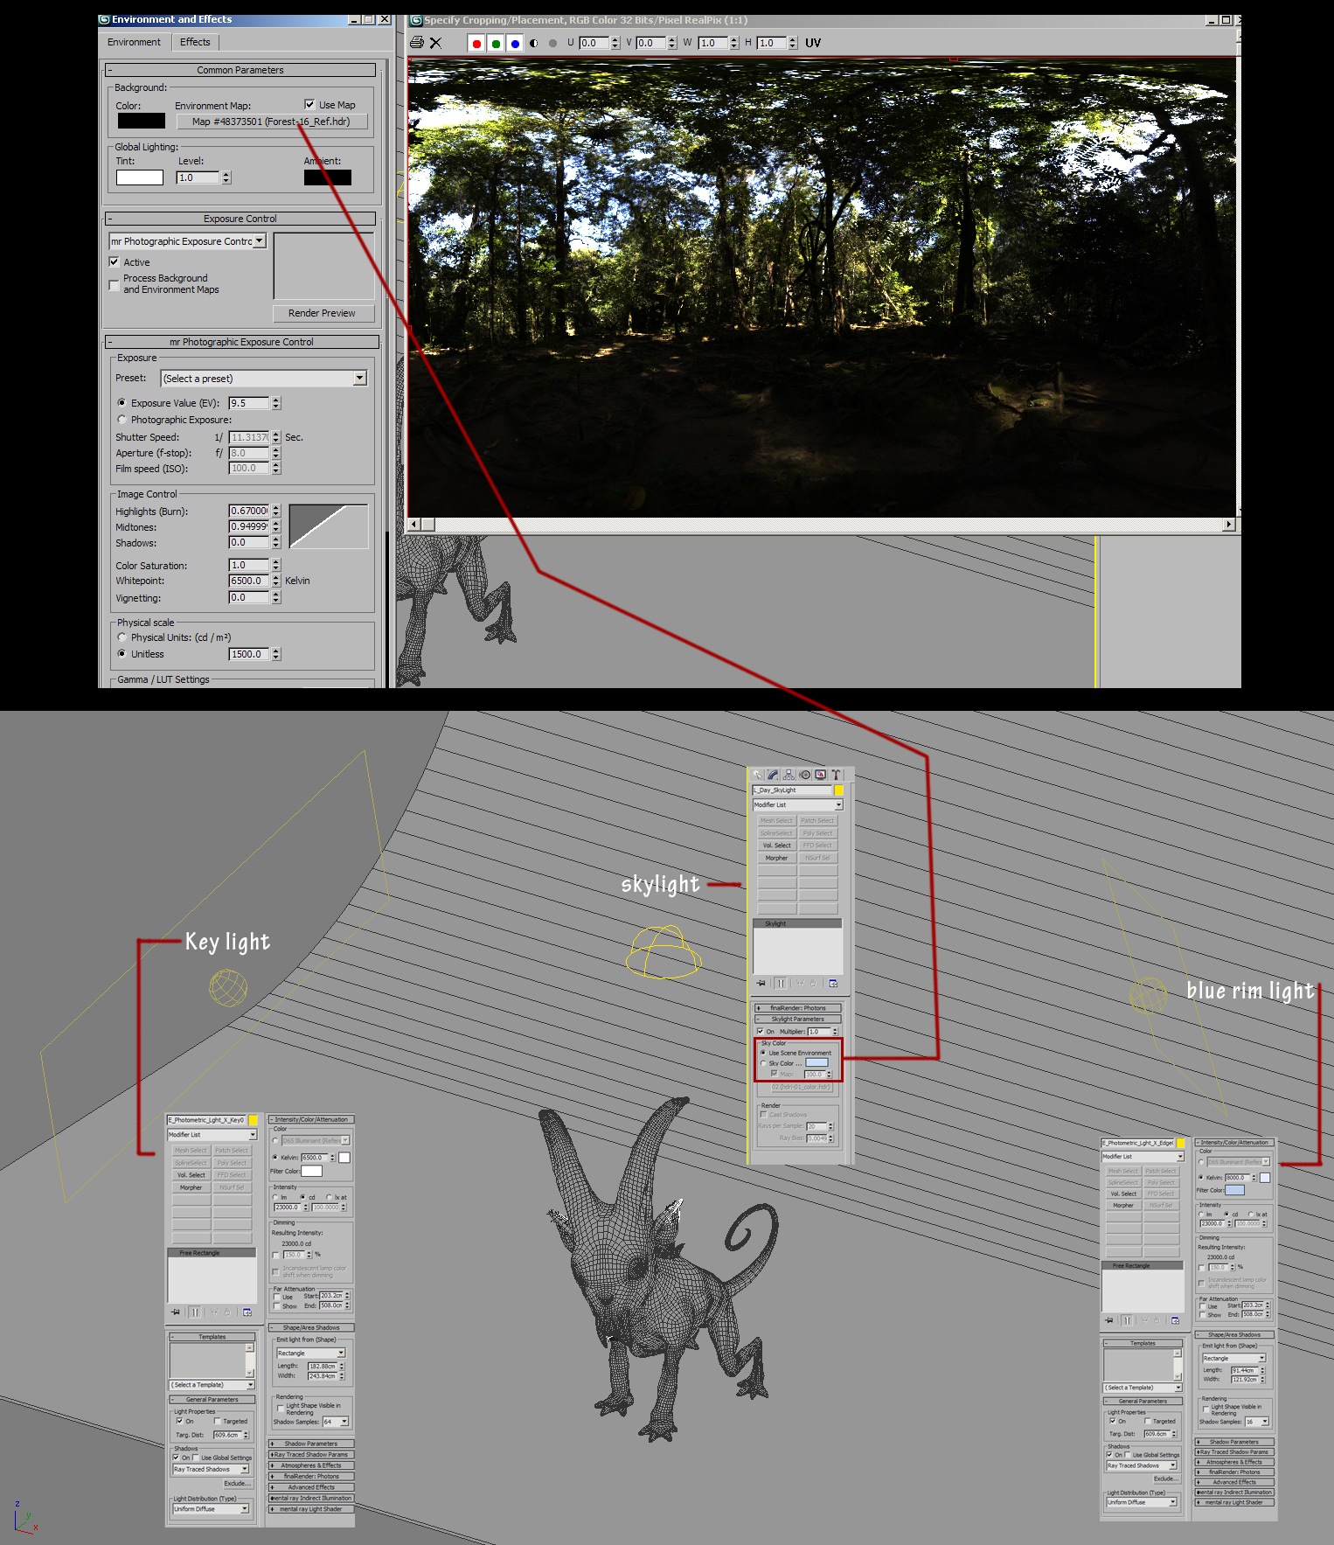
Task: Click the UV label in the cropping toolbar
Action: tap(813, 43)
